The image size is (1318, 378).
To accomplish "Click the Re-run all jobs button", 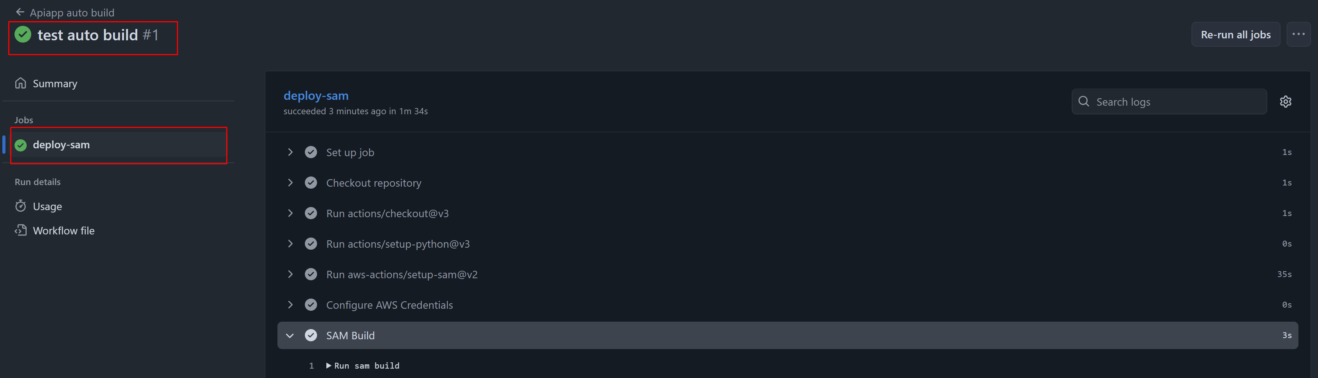I will point(1235,34).
